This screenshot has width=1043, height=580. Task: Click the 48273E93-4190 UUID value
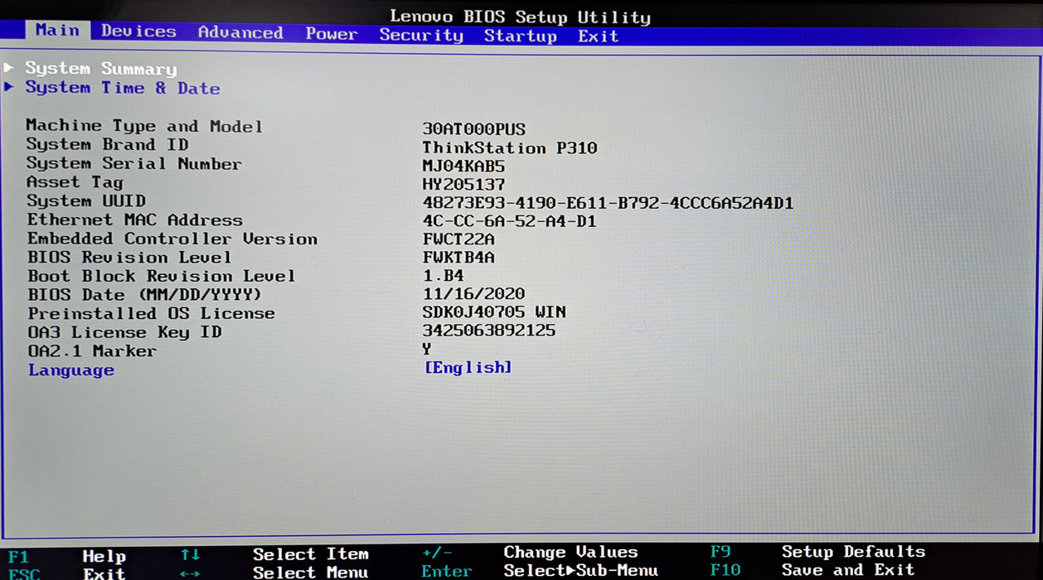(608, 203)
